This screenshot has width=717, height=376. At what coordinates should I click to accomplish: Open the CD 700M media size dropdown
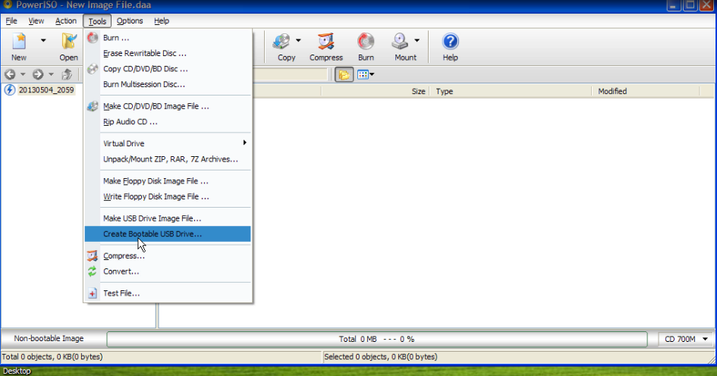[686, 339]
